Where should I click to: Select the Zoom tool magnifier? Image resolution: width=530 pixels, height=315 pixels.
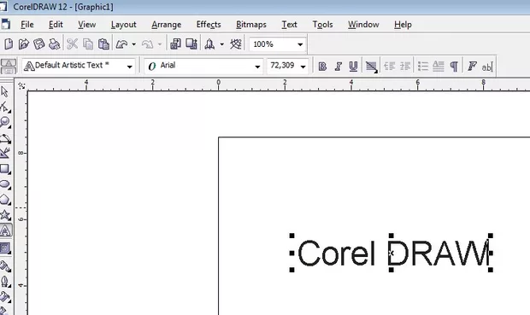tap(5, 122)
